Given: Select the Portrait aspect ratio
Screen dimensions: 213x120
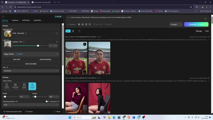Looking at the screenshot, I should (x=7, y=86).
